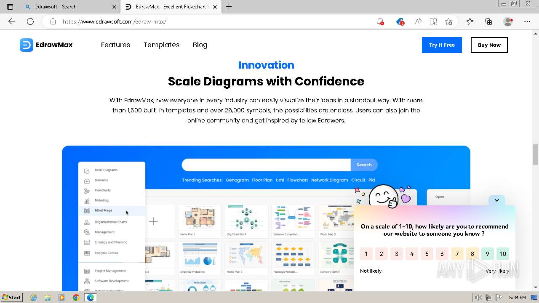Image resolution: width=539 pixels, height=303 pixels.
Task: Click the Try It Free button
Action: coord(442,45)
